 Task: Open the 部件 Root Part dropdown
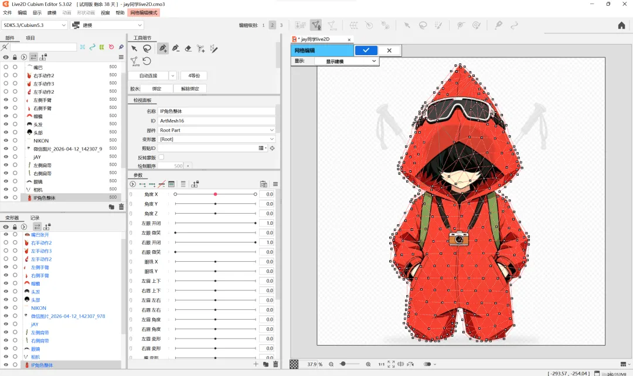(216, 130)
